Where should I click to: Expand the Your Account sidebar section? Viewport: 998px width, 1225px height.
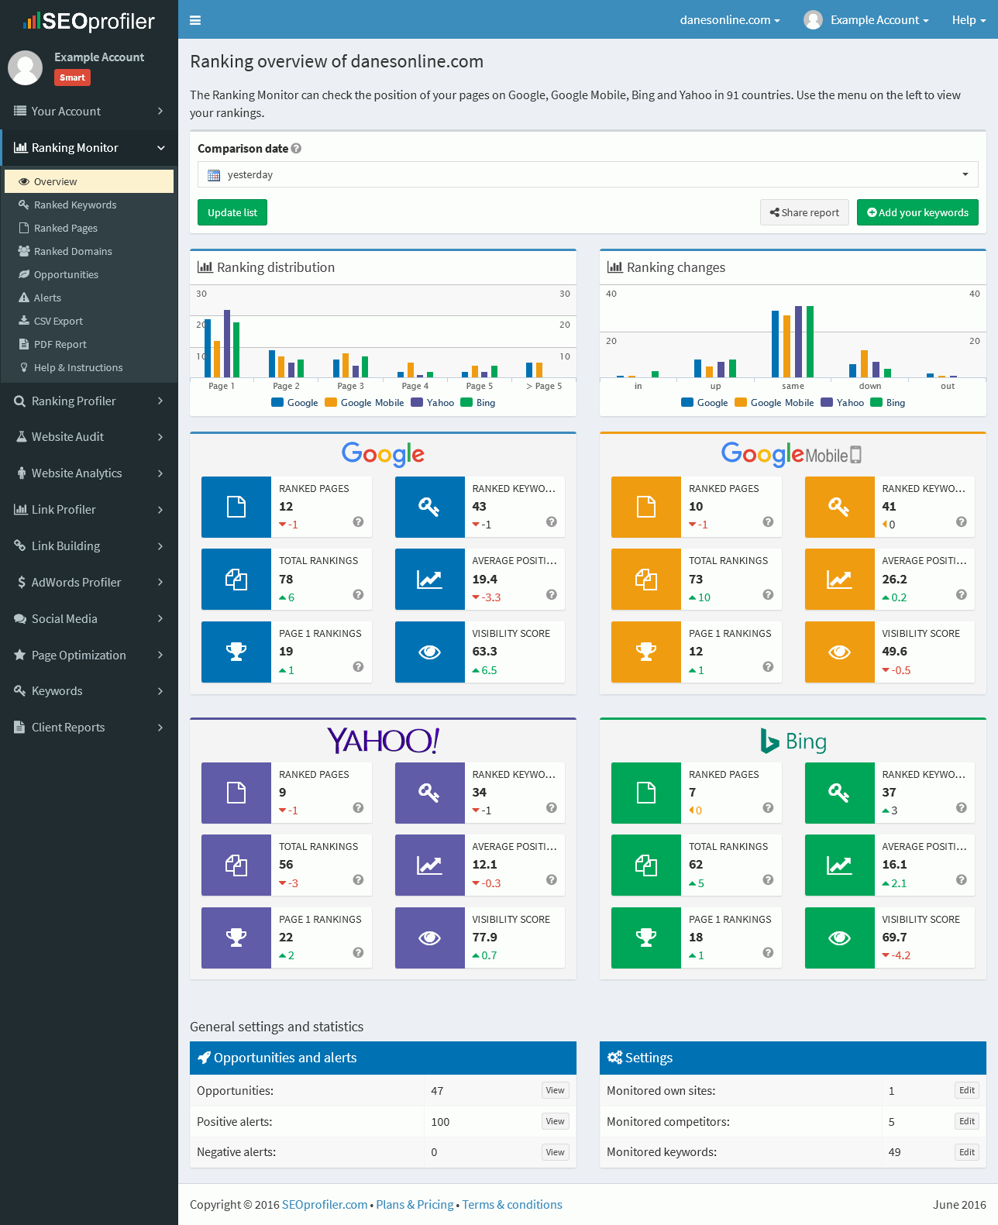pyautogui.click(x=89, y=111)
